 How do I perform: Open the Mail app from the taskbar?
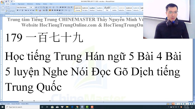pyautogui.click(x=57, y=107)
